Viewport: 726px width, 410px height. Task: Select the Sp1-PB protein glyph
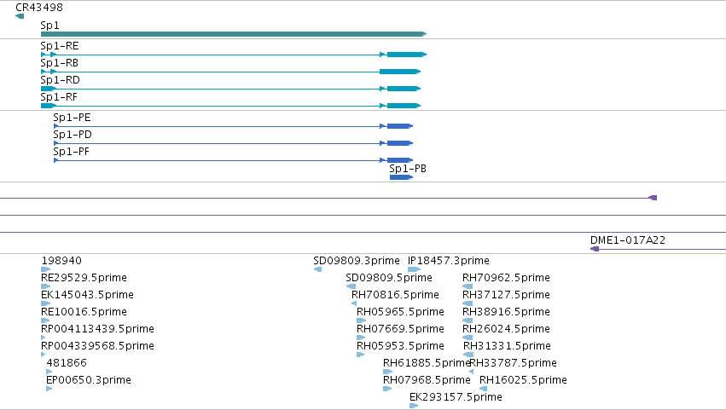pyautogui.click(x=402, y=177)
